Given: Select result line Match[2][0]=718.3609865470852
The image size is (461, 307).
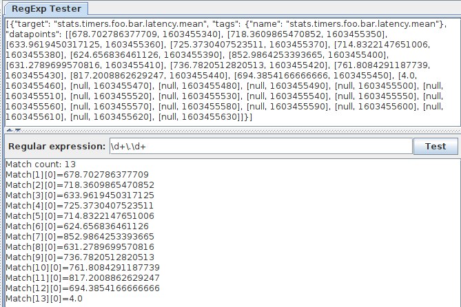Looking at the screenshot, I should click(80, 185).
